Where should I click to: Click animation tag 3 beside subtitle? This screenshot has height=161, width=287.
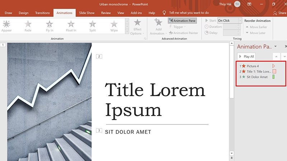click(99, 130)
